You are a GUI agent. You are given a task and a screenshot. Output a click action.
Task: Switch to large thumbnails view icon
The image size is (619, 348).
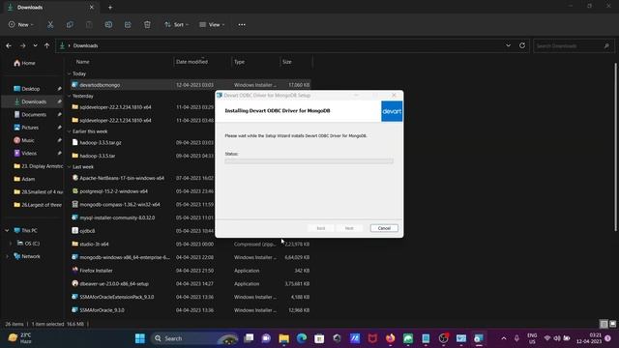612,324
